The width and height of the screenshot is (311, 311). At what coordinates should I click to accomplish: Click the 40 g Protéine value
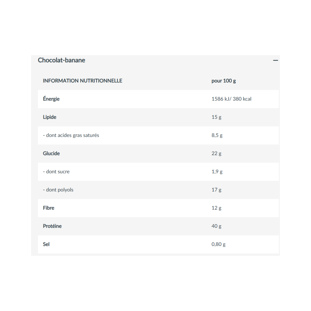[216, 226]
